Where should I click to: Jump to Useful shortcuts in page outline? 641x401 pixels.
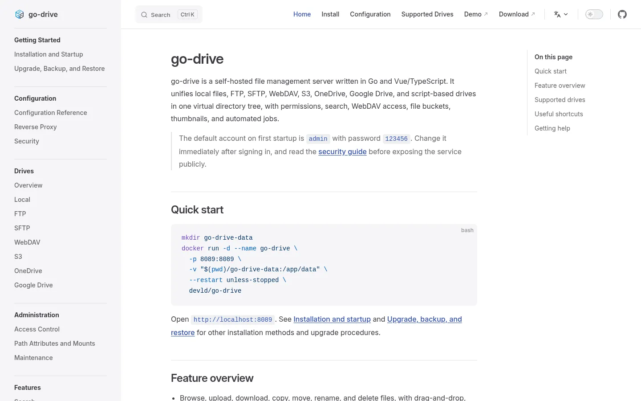(x=559, y=114)
